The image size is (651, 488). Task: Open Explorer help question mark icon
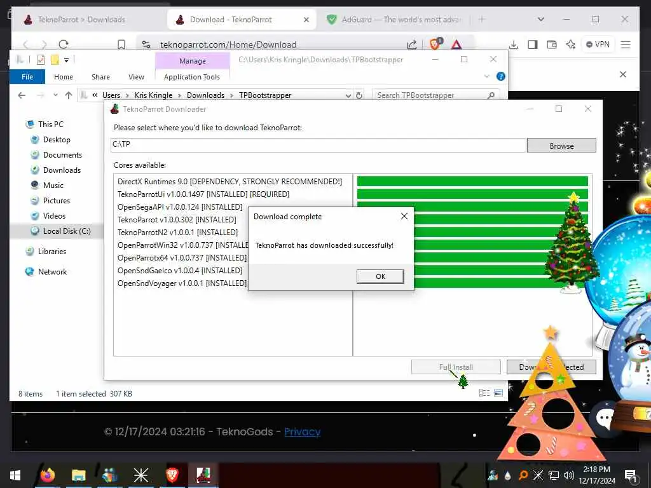coord(501,76)
